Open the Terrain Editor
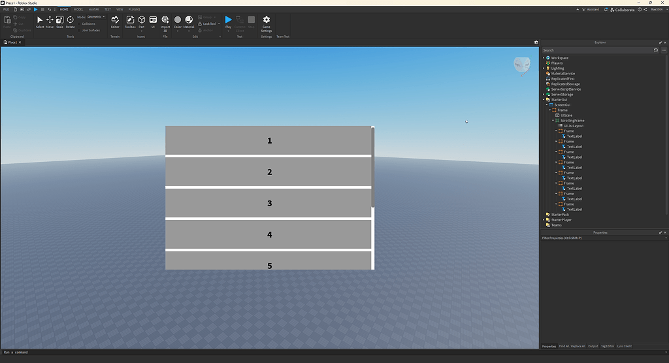The height and width of the screenshot is (363, 669). point(115,22)
